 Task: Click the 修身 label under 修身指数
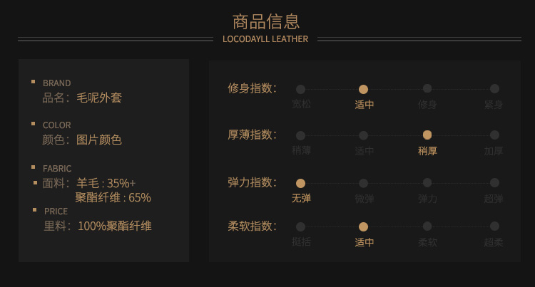(x=427, y=105)
